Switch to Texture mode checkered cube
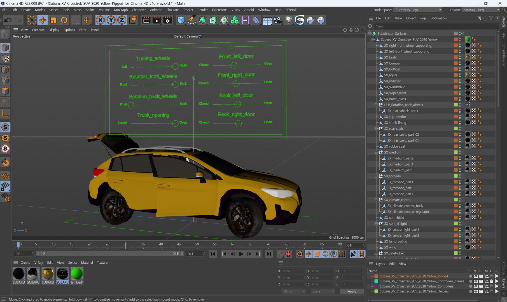This screenshot has width=507, height=302. pyautogui.click(x=5, y=59)
